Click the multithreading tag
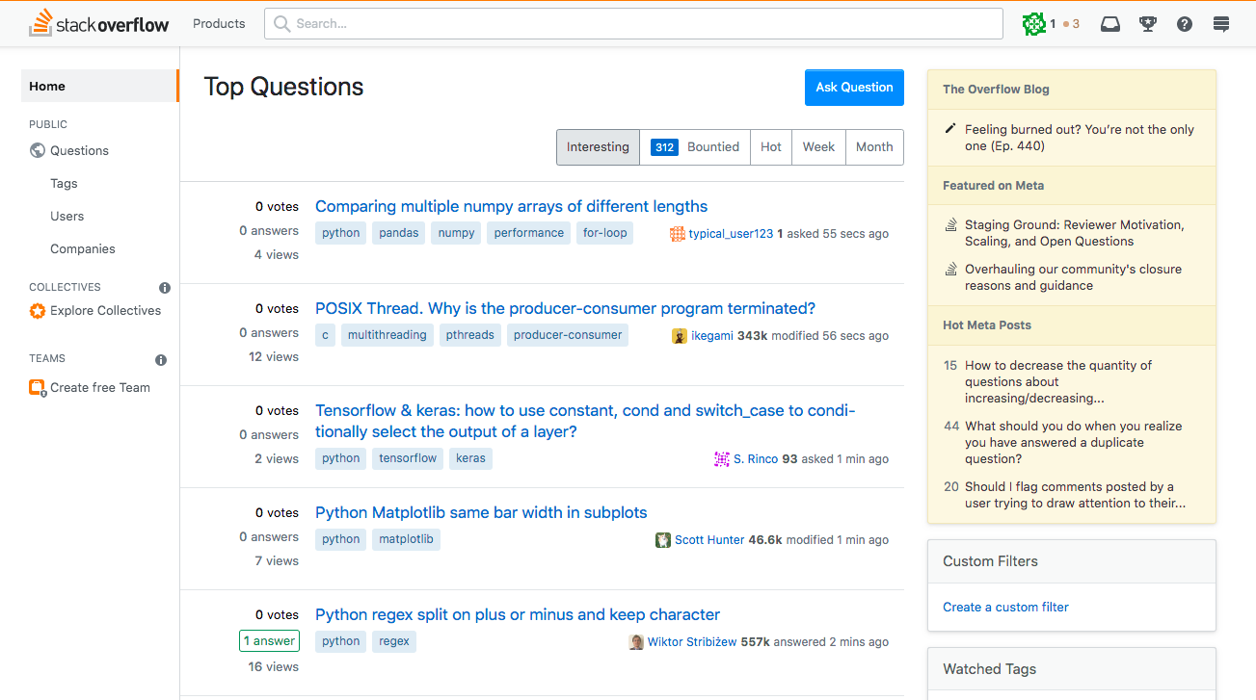The image size is (1256, 700). [387, 335]
